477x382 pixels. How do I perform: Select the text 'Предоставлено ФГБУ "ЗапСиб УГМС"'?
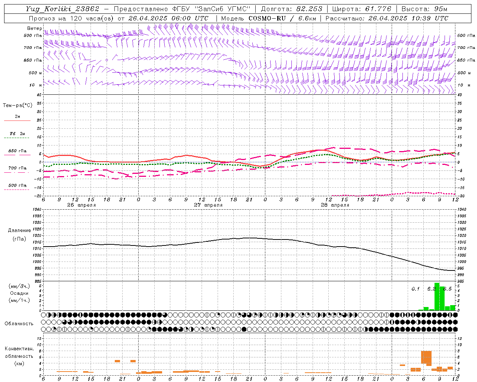coord(182,9)
